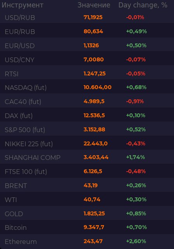Click the Ethereum day change +2,60%

point(136,241)
